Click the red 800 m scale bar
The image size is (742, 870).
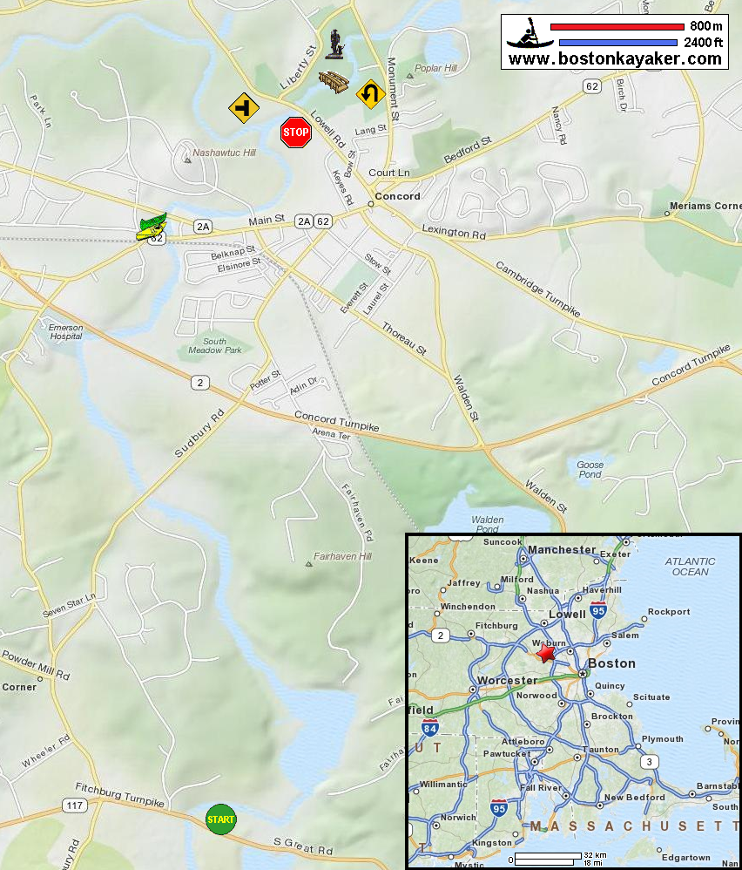[x=617, y=27]
